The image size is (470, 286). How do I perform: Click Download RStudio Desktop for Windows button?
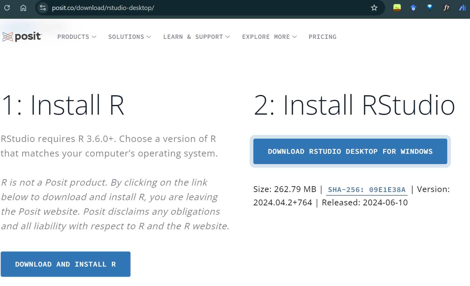(x=350, y=151)
